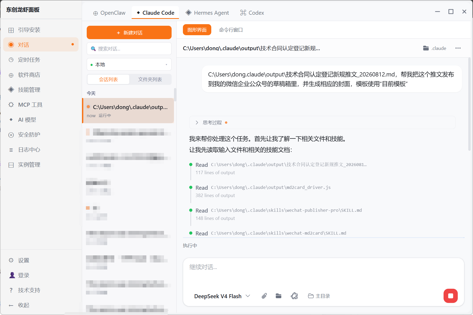Viewport: 473px width, 315px height.
Task: Stop execution with the red stop button
Action: [x=451, y=296]
